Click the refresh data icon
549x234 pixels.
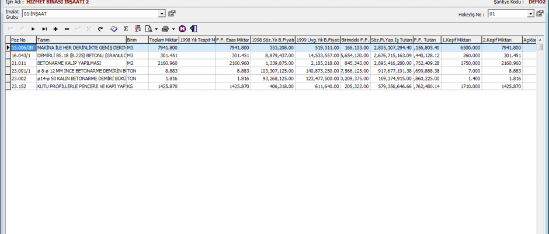pyautogui.click(x=100, y=28)
